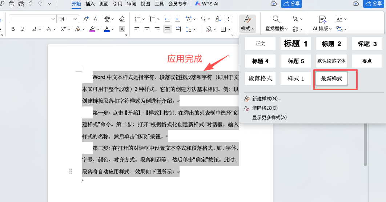Viewport: 386px width, 202px height.
Task: Switch to the 页面 tab
Action: (104, 4)
